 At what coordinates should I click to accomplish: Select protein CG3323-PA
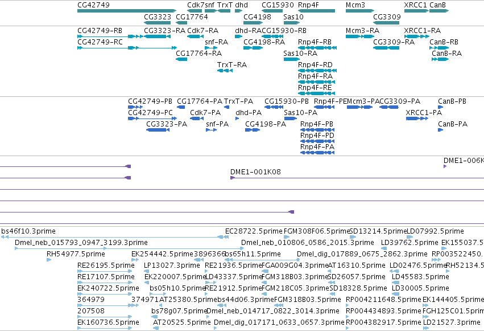coord(158,130)
